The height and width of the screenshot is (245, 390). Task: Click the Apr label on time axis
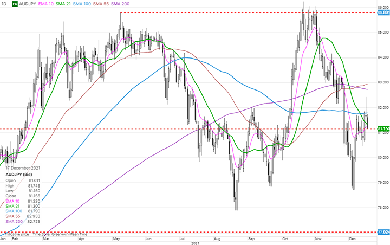(x=81, y=239)
